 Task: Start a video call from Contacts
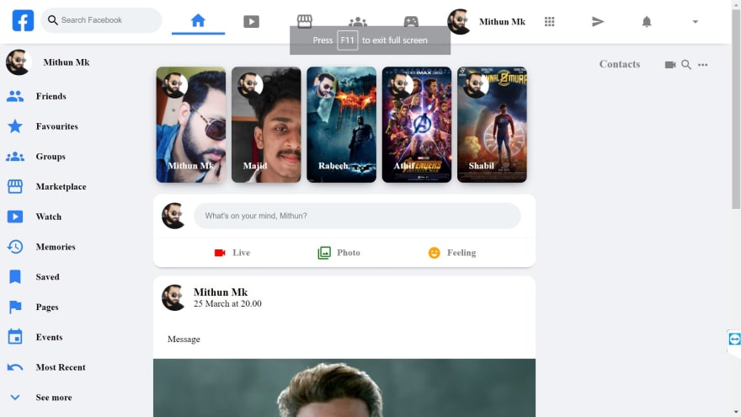(670, 65)
